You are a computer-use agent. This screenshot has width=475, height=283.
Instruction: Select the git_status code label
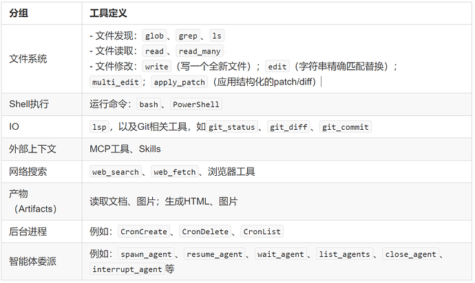[x=232, y=126]
